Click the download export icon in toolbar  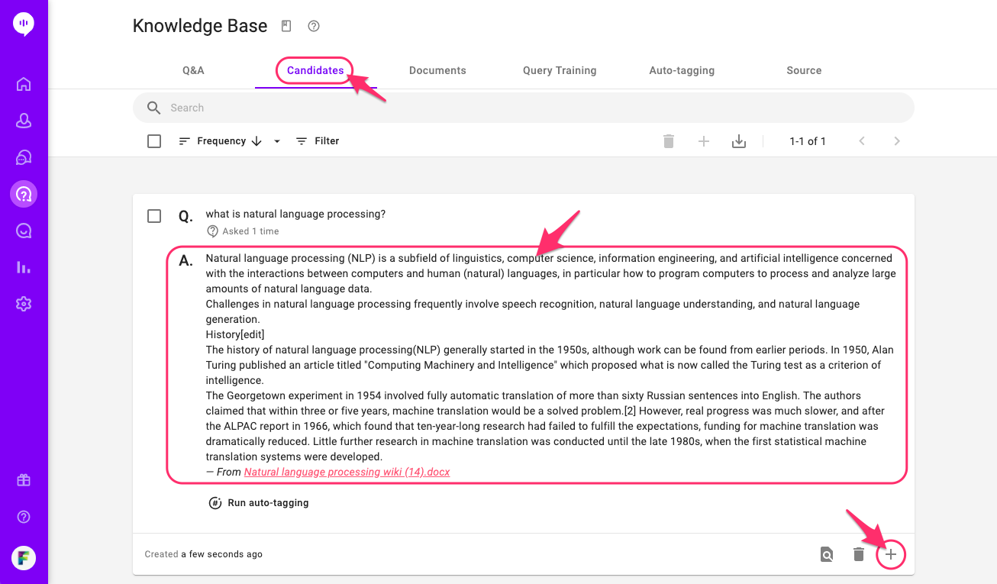coord(739,141)
